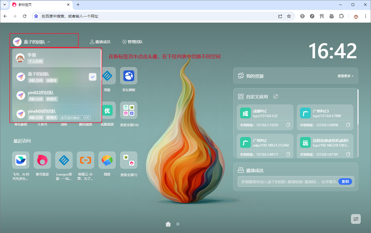
Task: Open 管理团队 settings
Action: [133, 42]
